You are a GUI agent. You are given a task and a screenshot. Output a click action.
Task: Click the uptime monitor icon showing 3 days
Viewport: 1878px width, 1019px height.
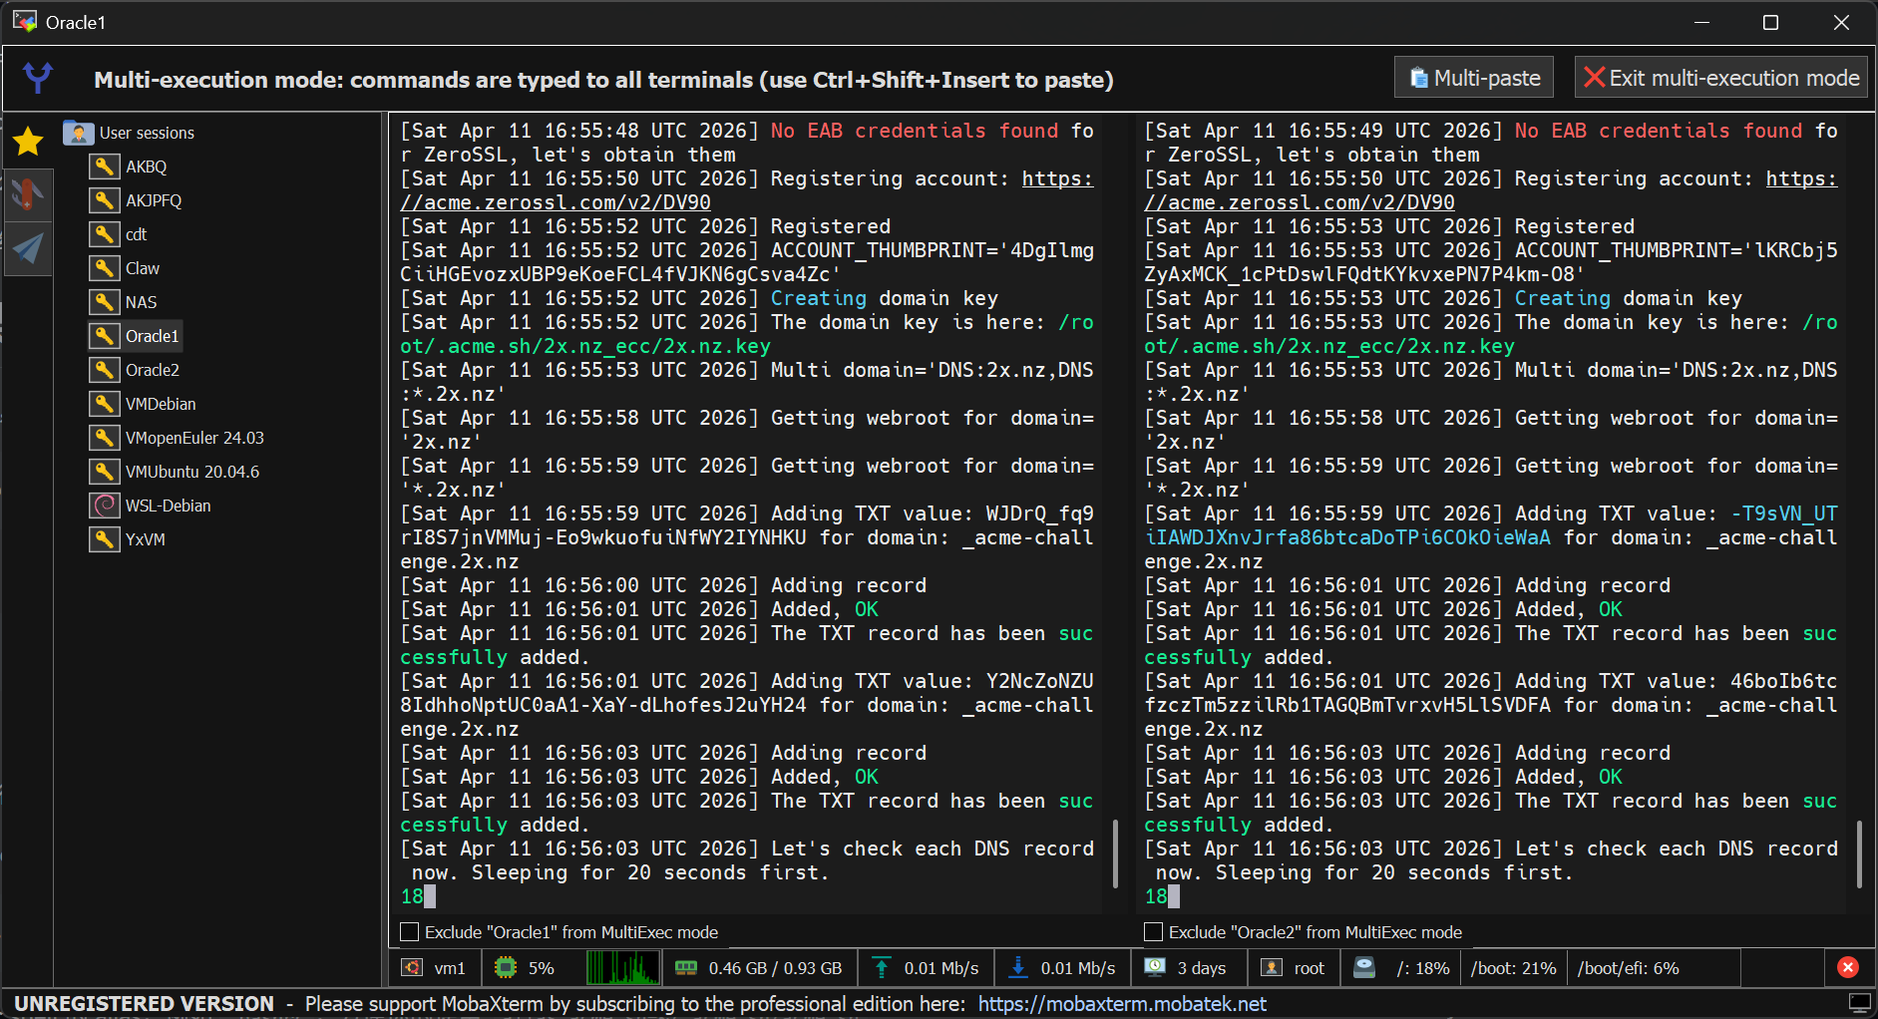1155,968
